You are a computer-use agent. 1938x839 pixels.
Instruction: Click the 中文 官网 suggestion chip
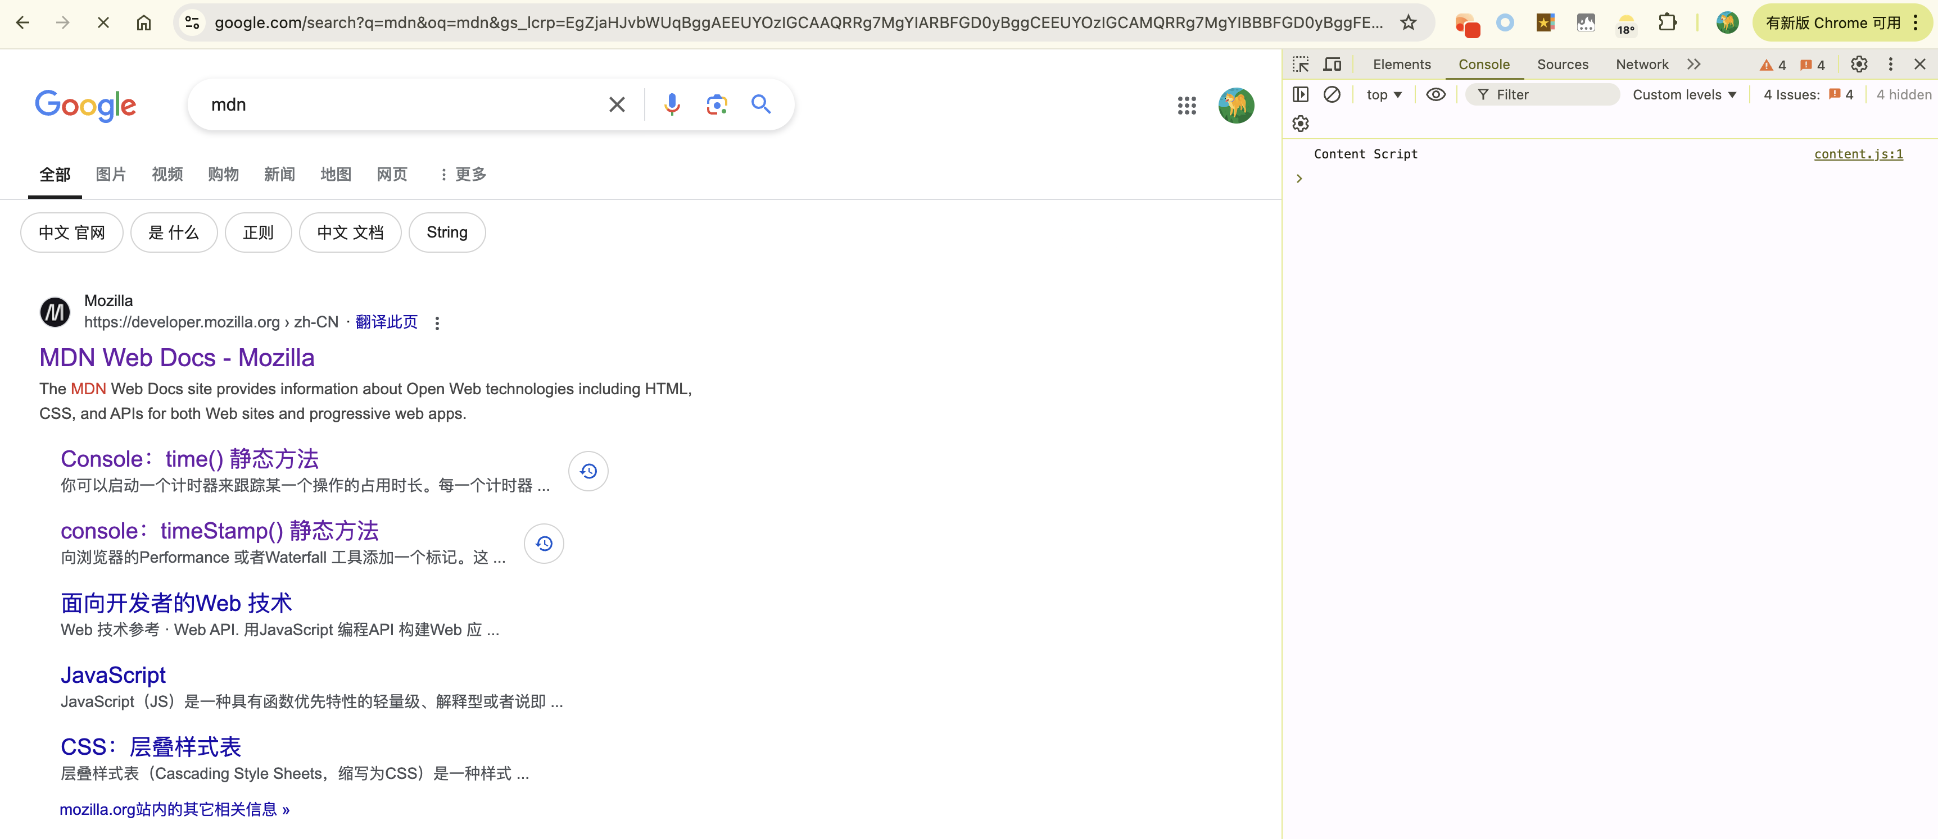point(71,232)
